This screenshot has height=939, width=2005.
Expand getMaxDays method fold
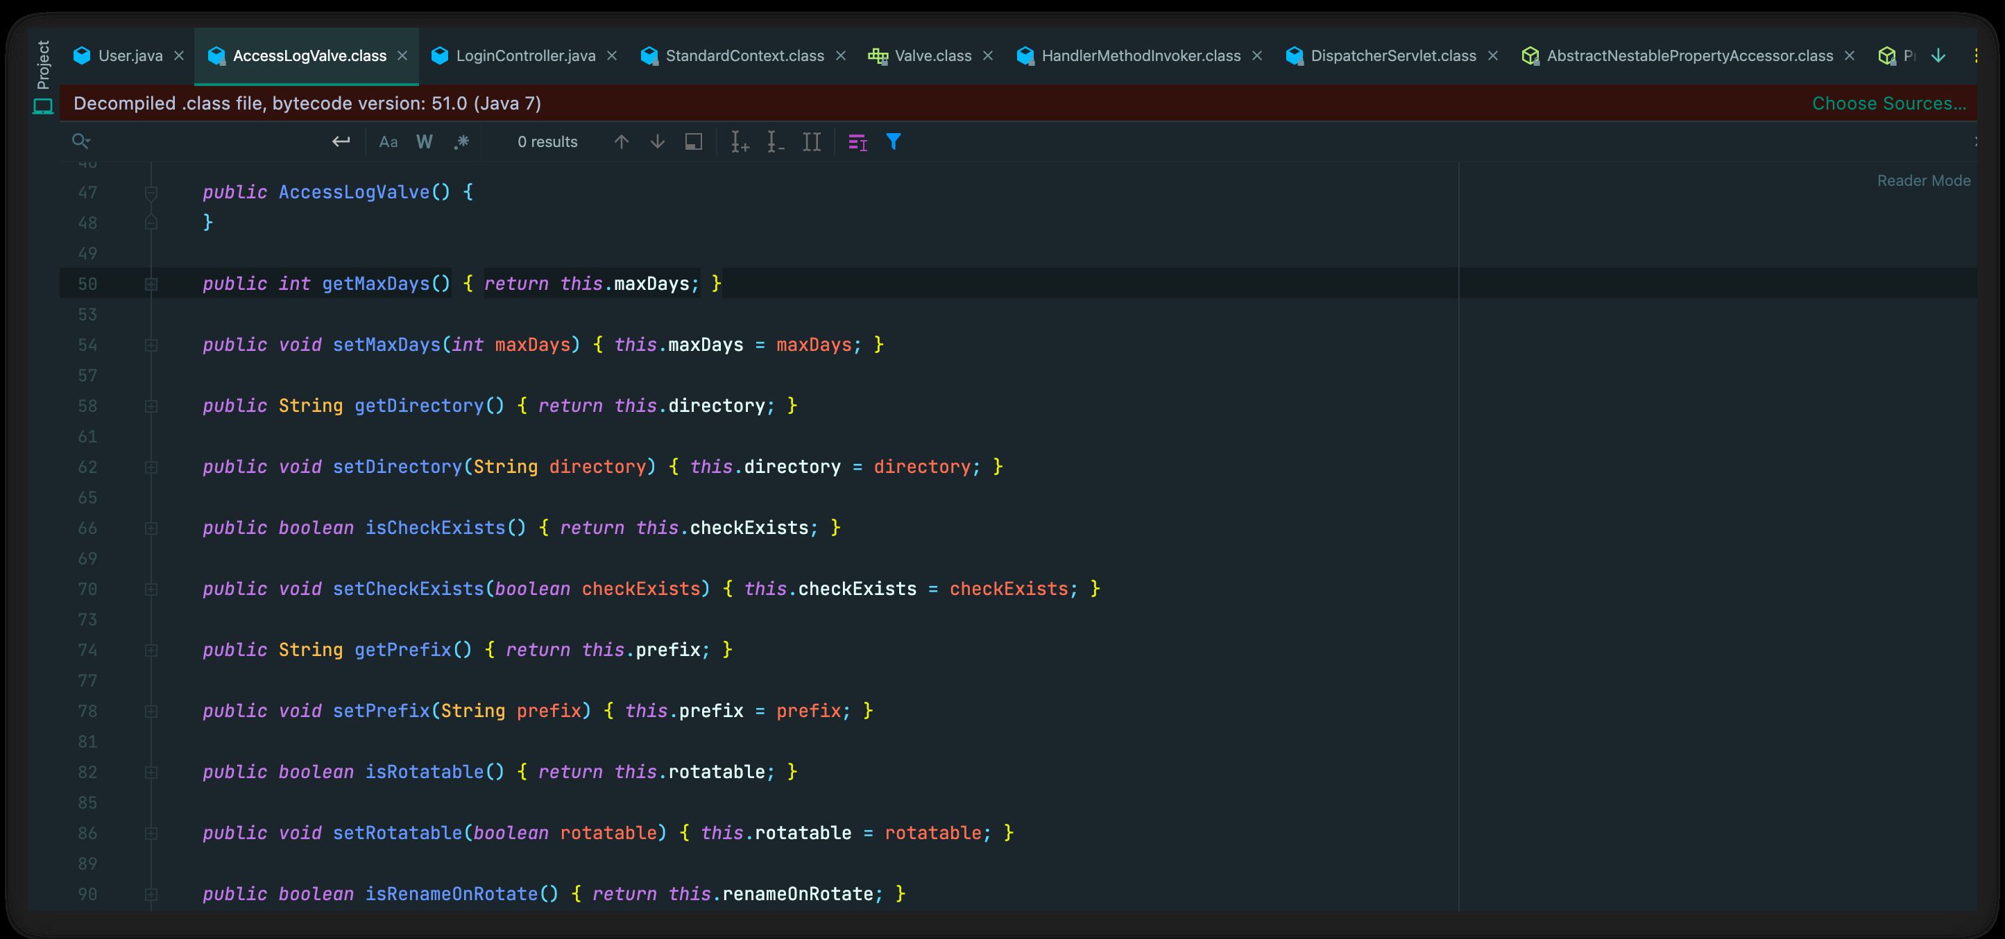(151, 284)
